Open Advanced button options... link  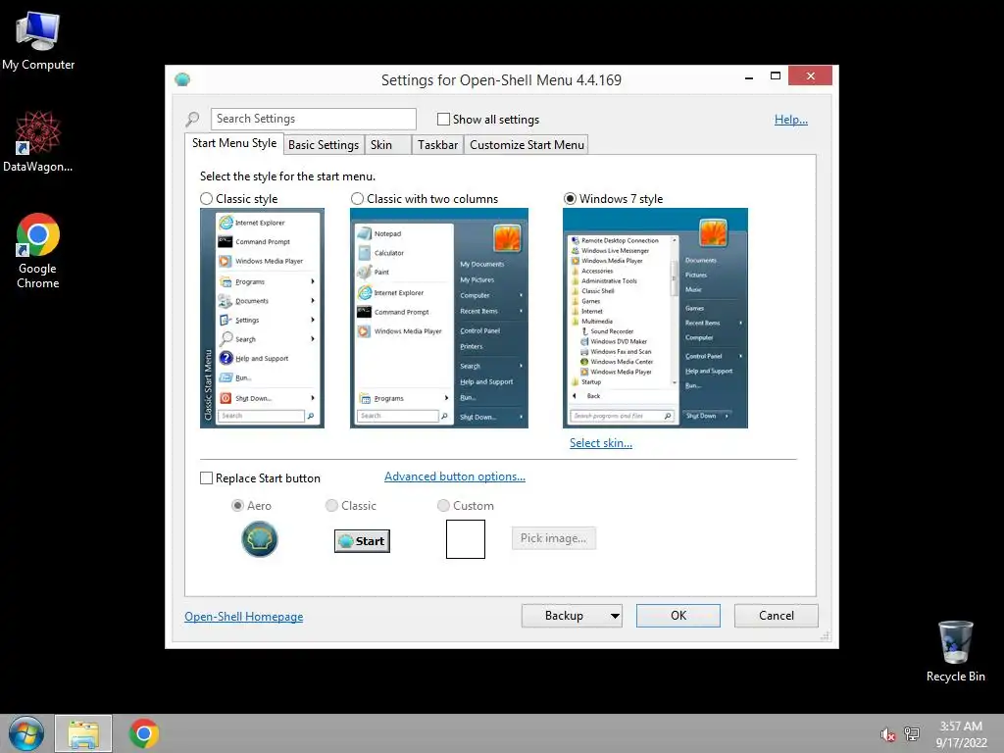(x=455, y=477)
